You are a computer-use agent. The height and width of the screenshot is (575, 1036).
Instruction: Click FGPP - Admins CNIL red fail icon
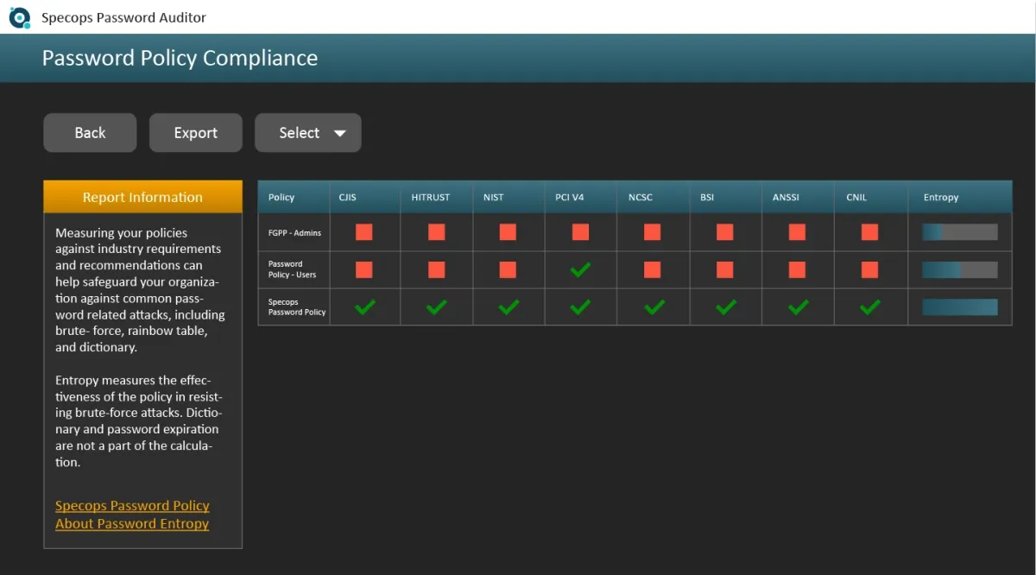(869, 232)
